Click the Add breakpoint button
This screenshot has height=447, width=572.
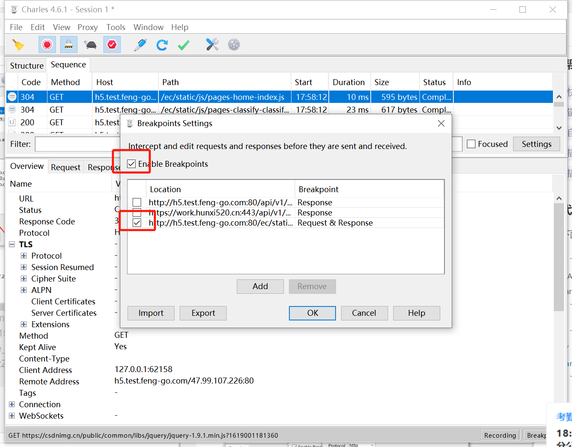[260, 286]
